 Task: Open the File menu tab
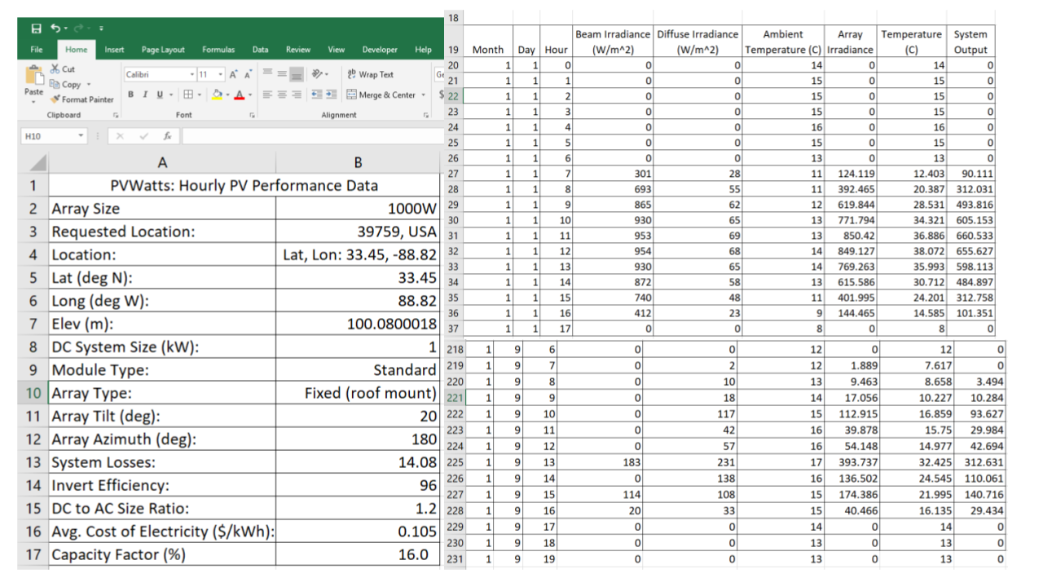(37, 50)
